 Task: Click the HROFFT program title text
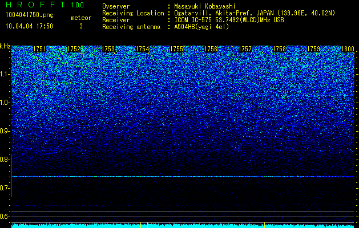tap(35, 5)
